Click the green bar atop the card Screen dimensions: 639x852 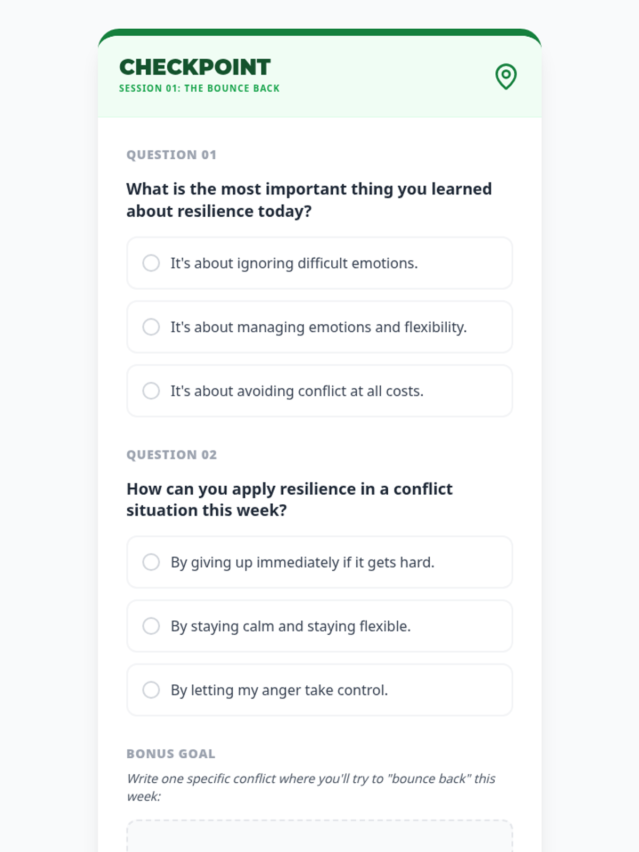319,32
